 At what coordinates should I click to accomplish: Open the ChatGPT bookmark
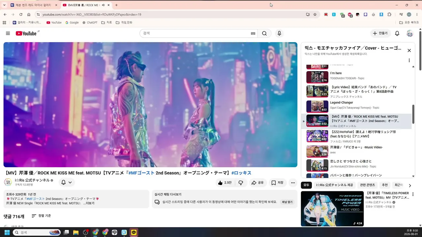tap(90, 23)
